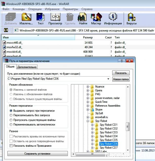
Task: Expand the snowball.ru folder node
Action: point(88,117)
